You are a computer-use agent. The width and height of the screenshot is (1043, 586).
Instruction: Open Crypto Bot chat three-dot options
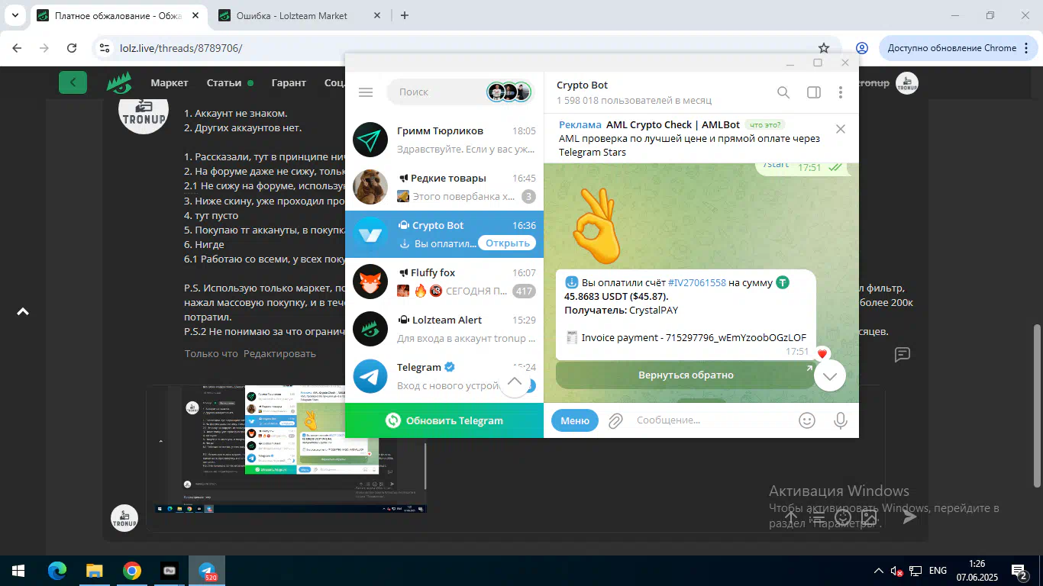pyautogui.click(x=841, y=92)
